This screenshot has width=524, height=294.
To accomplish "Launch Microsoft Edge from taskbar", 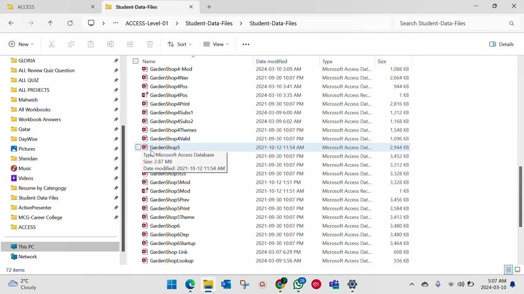I will tap(190, 284).
